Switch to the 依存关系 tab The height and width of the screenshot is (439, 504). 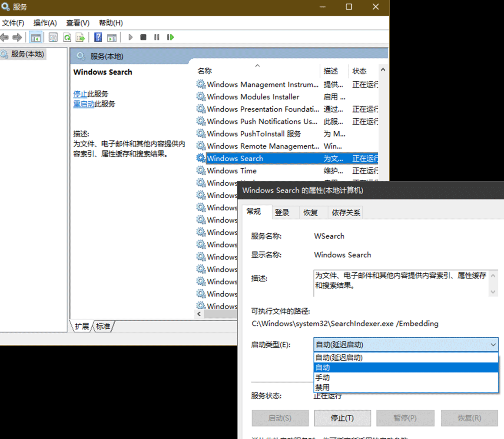(x=345, y=213)
